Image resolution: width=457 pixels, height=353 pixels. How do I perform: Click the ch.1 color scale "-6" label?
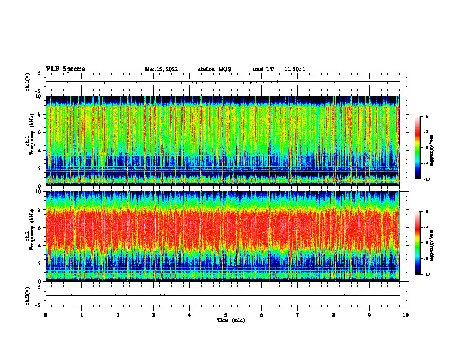coord(426,116)
